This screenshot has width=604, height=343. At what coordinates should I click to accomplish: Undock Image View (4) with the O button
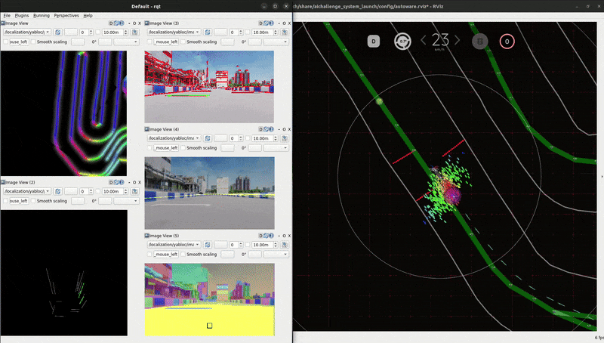[285, 129]
